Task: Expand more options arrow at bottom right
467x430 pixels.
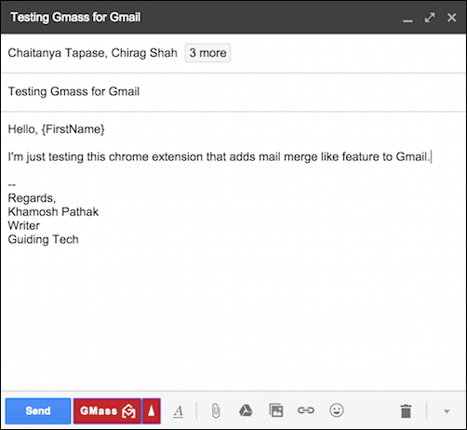Action: (447, 411)
